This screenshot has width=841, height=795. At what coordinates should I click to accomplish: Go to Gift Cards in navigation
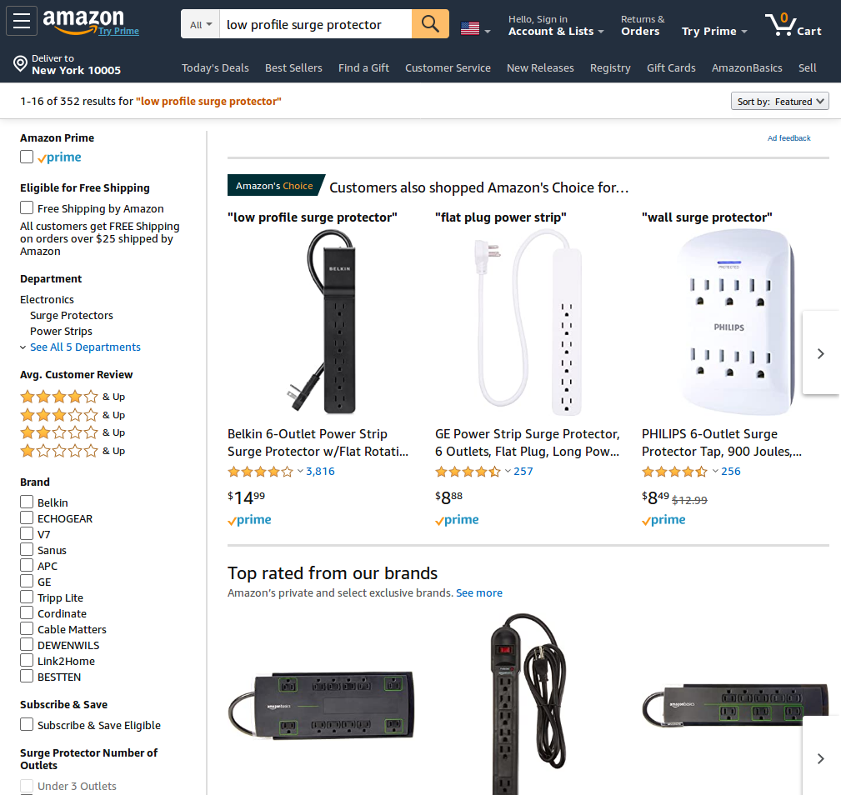pos(671,68)
